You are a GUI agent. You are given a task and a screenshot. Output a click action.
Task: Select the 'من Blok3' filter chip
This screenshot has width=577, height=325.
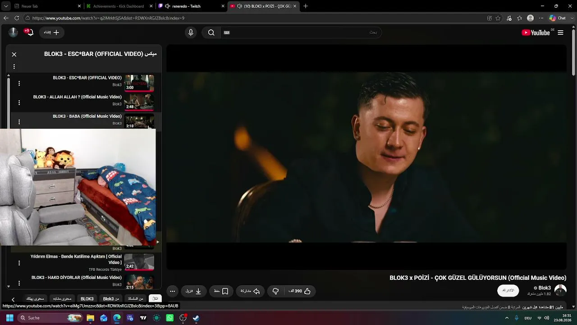(111, 299)
